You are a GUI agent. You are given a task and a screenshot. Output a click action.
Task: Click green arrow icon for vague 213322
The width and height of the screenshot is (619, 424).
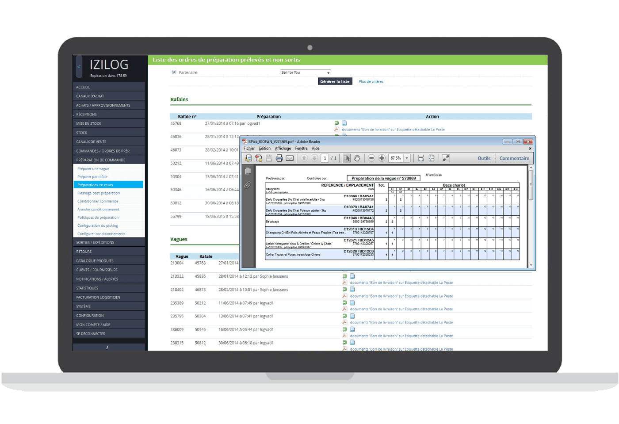(344, 276)
